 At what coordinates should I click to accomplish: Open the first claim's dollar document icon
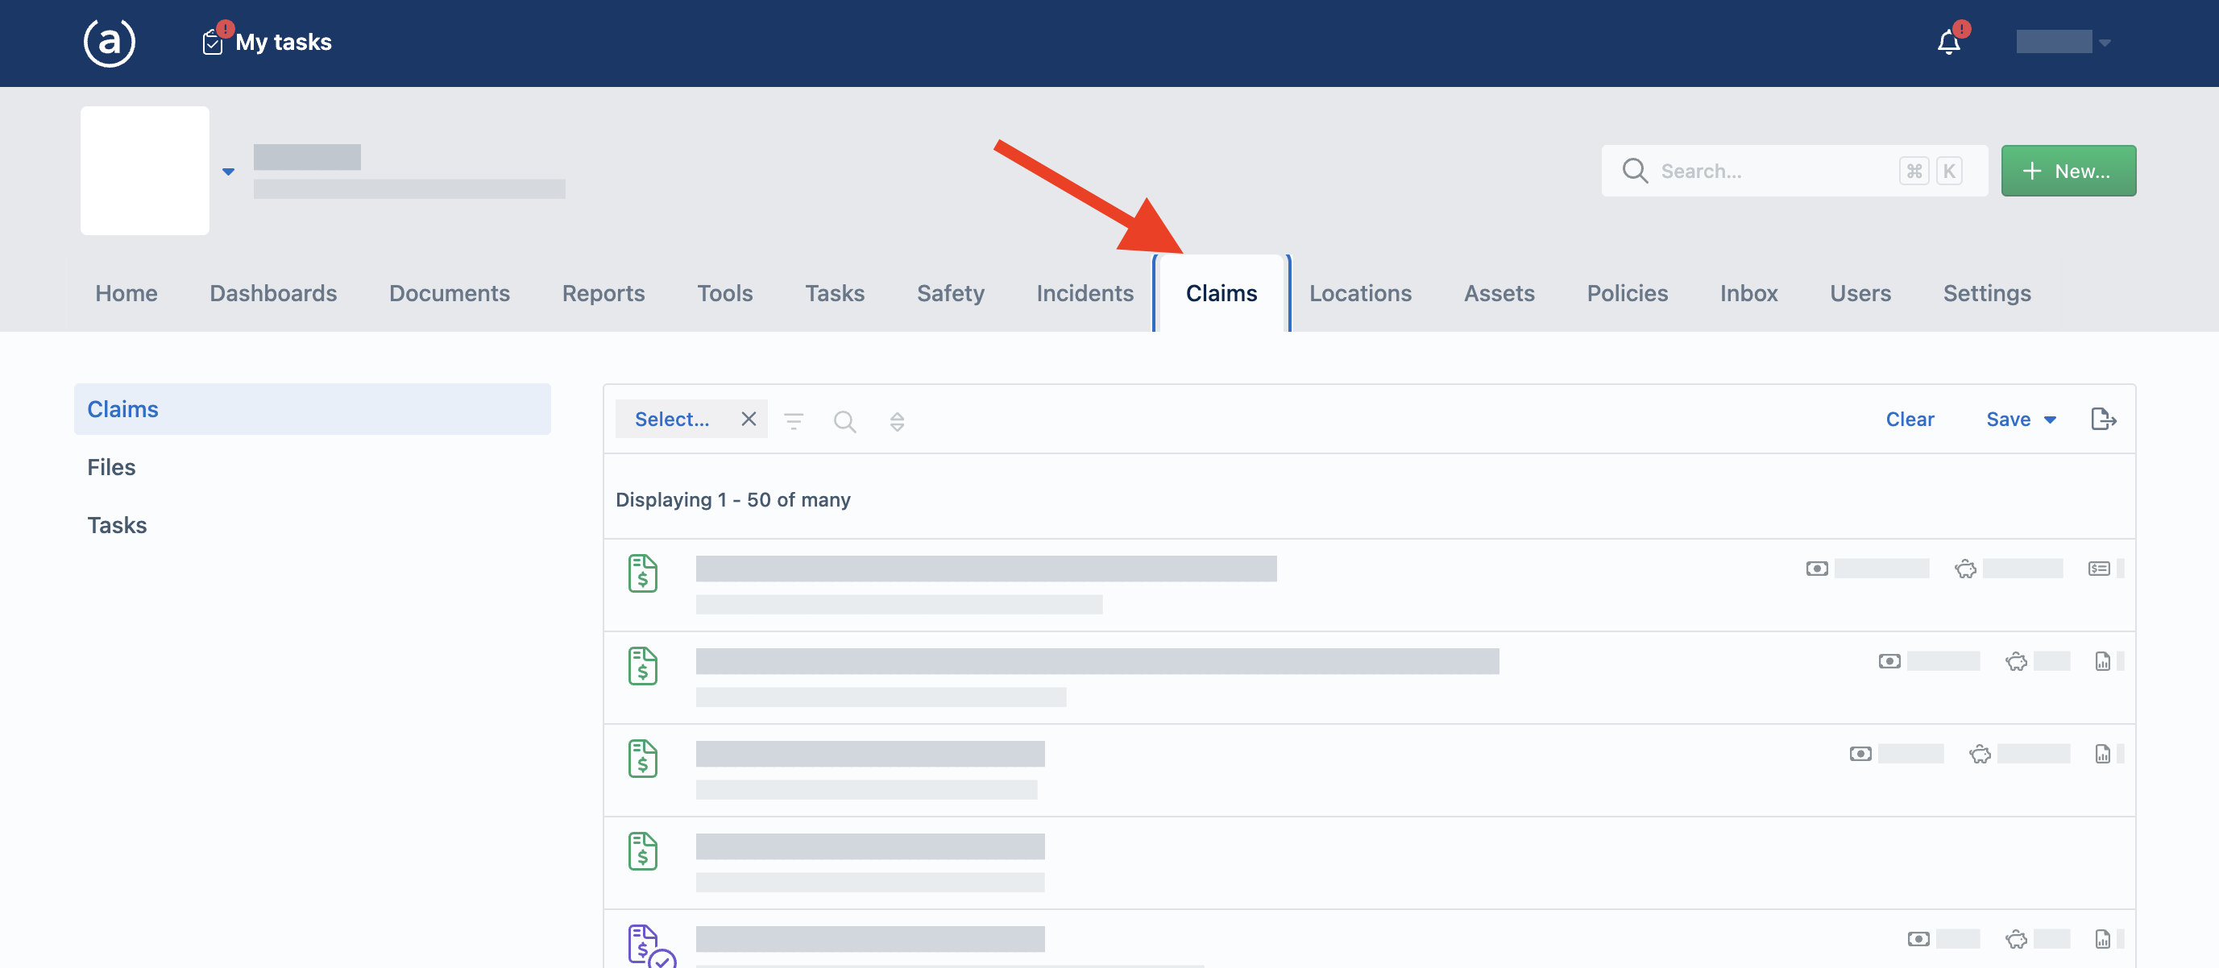(x=643, y=573)
